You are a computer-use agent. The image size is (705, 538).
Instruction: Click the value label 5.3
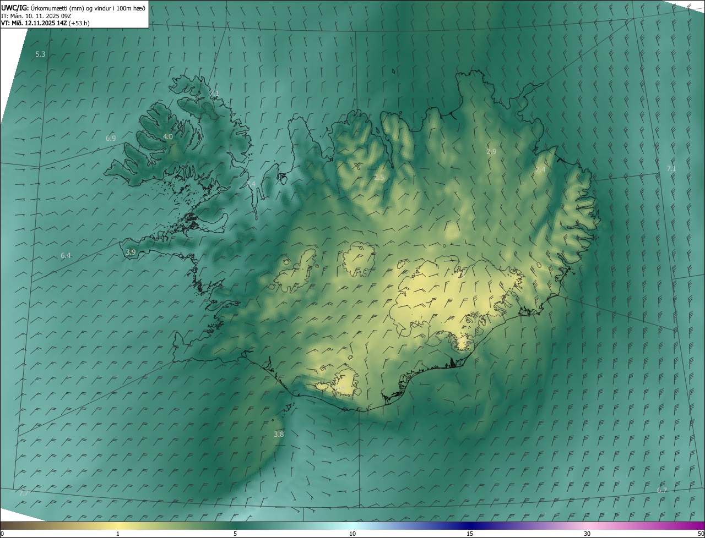coord(40,54)
